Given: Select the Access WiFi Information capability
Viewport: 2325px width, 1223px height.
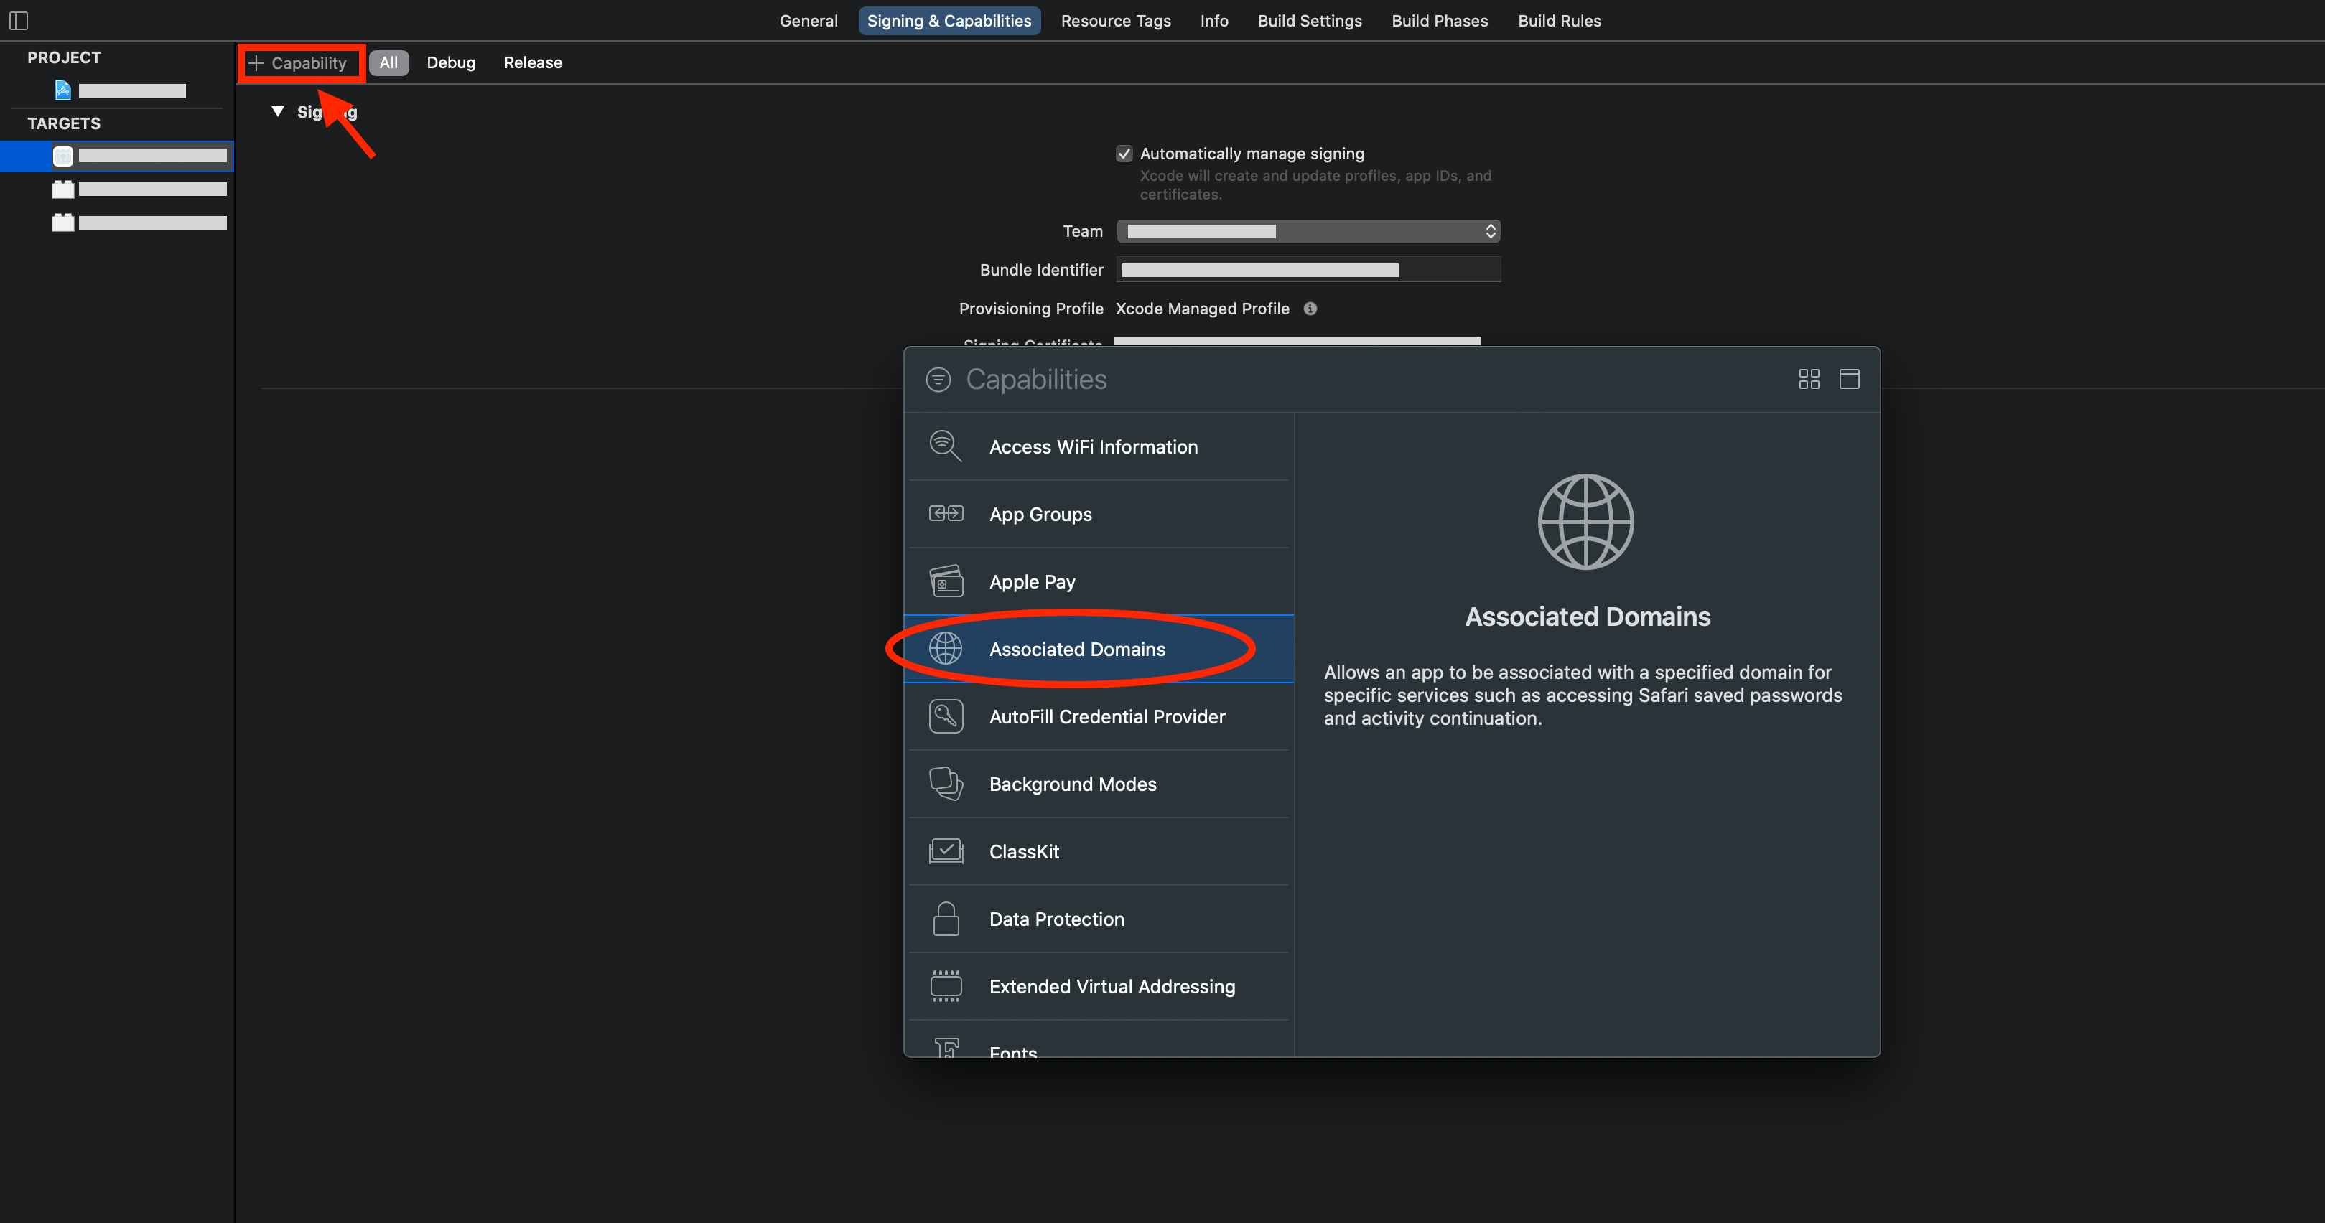Looking at the screenshot, I should coord(1093,446).
